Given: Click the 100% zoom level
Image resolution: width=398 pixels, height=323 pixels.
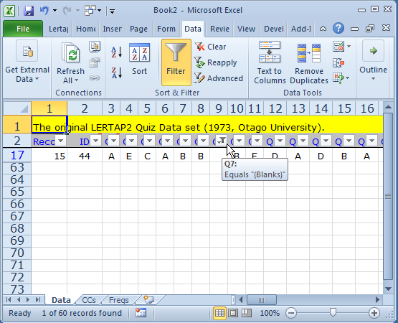Looking at the screenshot, I should [270, 313].
